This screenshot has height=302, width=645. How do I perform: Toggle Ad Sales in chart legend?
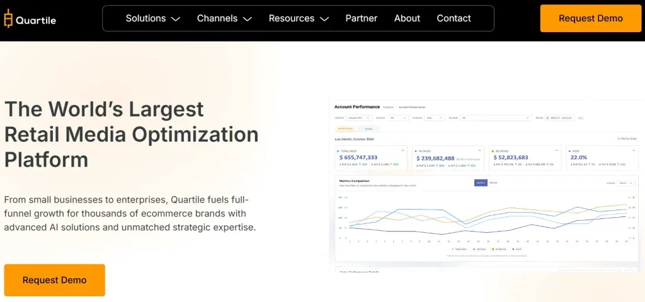point(479,249)
